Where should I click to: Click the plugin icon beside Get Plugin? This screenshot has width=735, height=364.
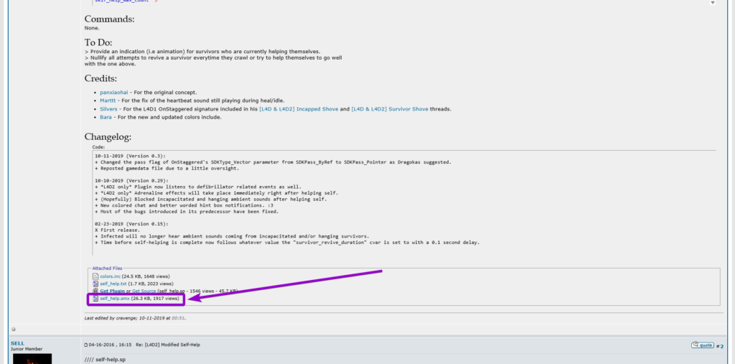click(95, 291)
